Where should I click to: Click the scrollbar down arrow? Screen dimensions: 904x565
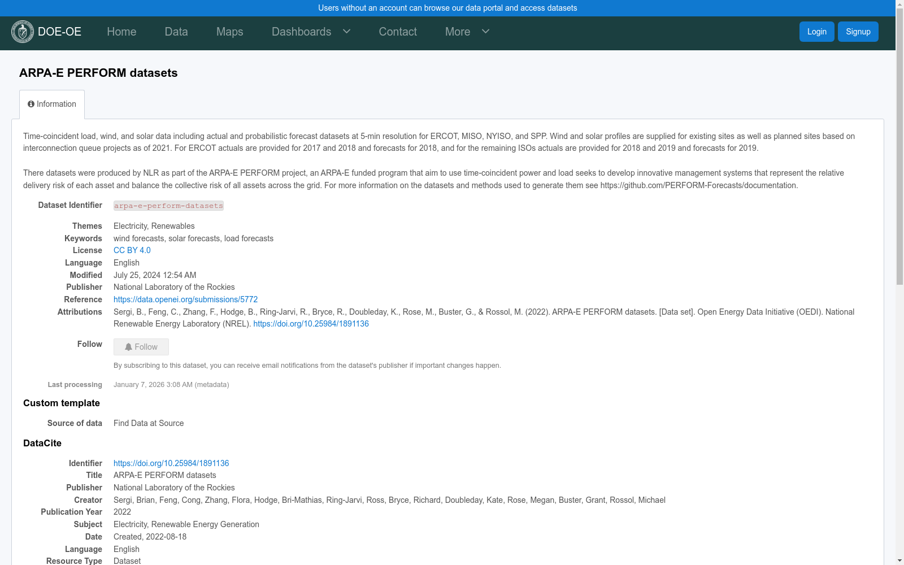tap(899, 560)
